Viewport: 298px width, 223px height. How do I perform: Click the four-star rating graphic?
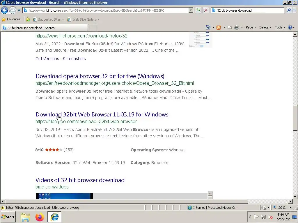click(x=54, y=150)
